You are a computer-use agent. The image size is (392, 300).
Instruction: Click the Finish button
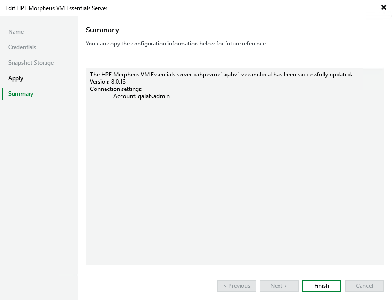point(321,286)
